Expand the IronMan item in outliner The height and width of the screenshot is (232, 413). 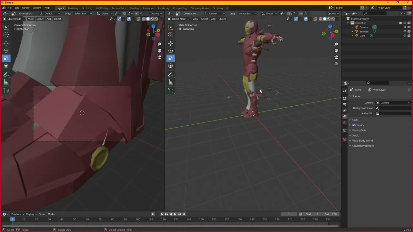tap(352, 31)
